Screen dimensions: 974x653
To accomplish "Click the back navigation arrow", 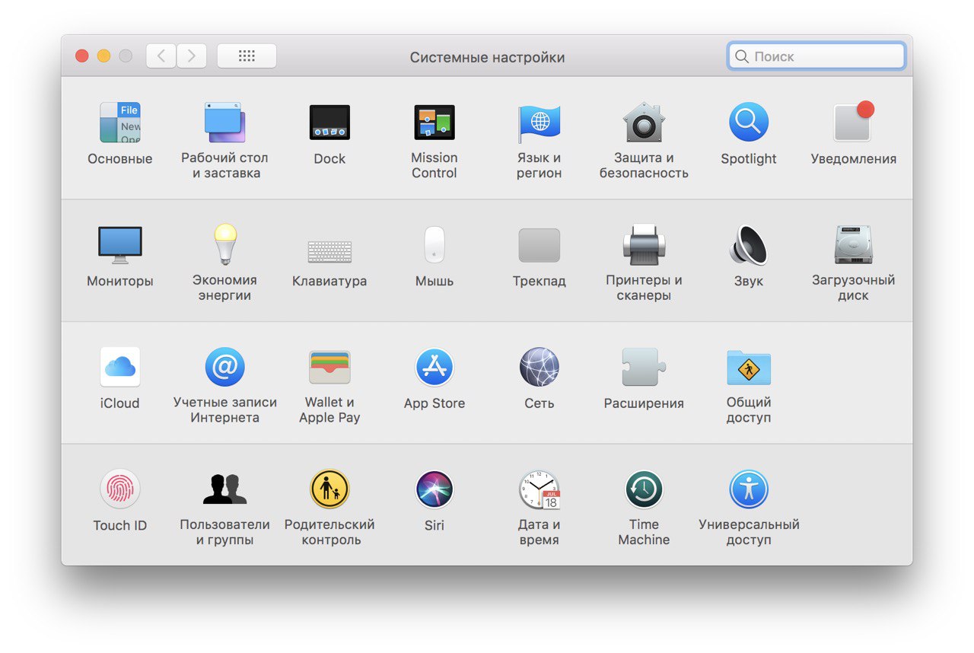I will (x=161, y=56).
